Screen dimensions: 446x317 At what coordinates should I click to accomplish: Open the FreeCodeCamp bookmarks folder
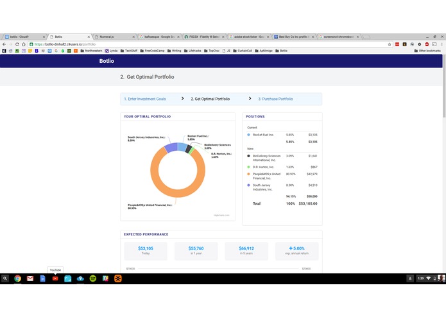point(153,51)
